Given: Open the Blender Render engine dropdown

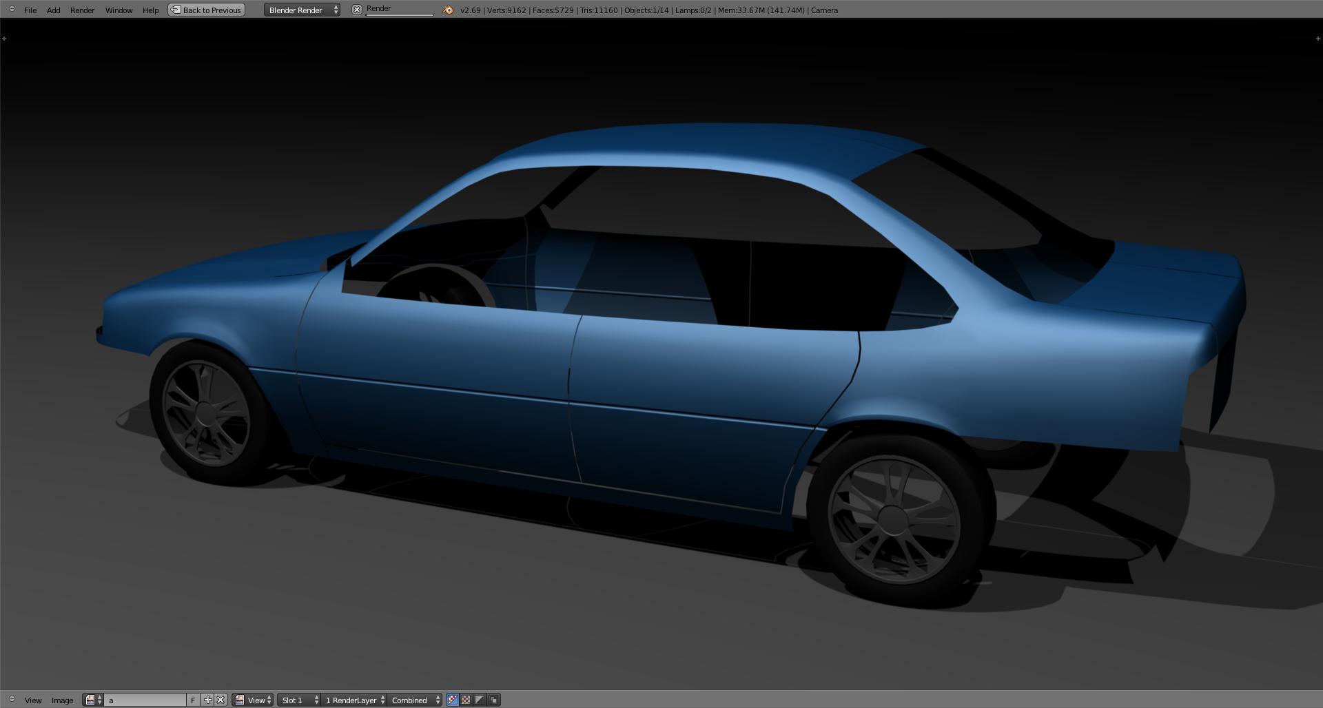Looking at the screenshot, I should 302,10.
